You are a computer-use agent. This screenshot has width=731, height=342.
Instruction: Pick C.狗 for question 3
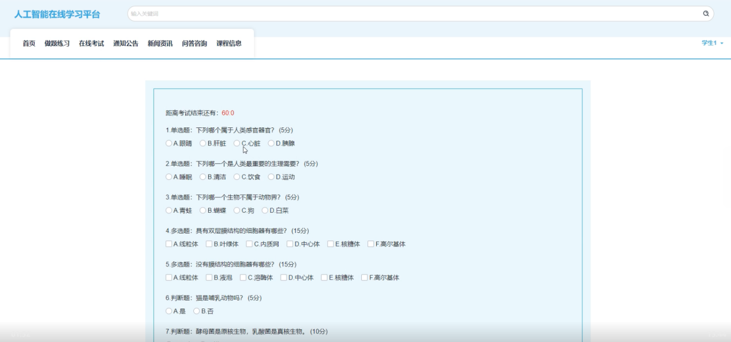click(237, 210)
